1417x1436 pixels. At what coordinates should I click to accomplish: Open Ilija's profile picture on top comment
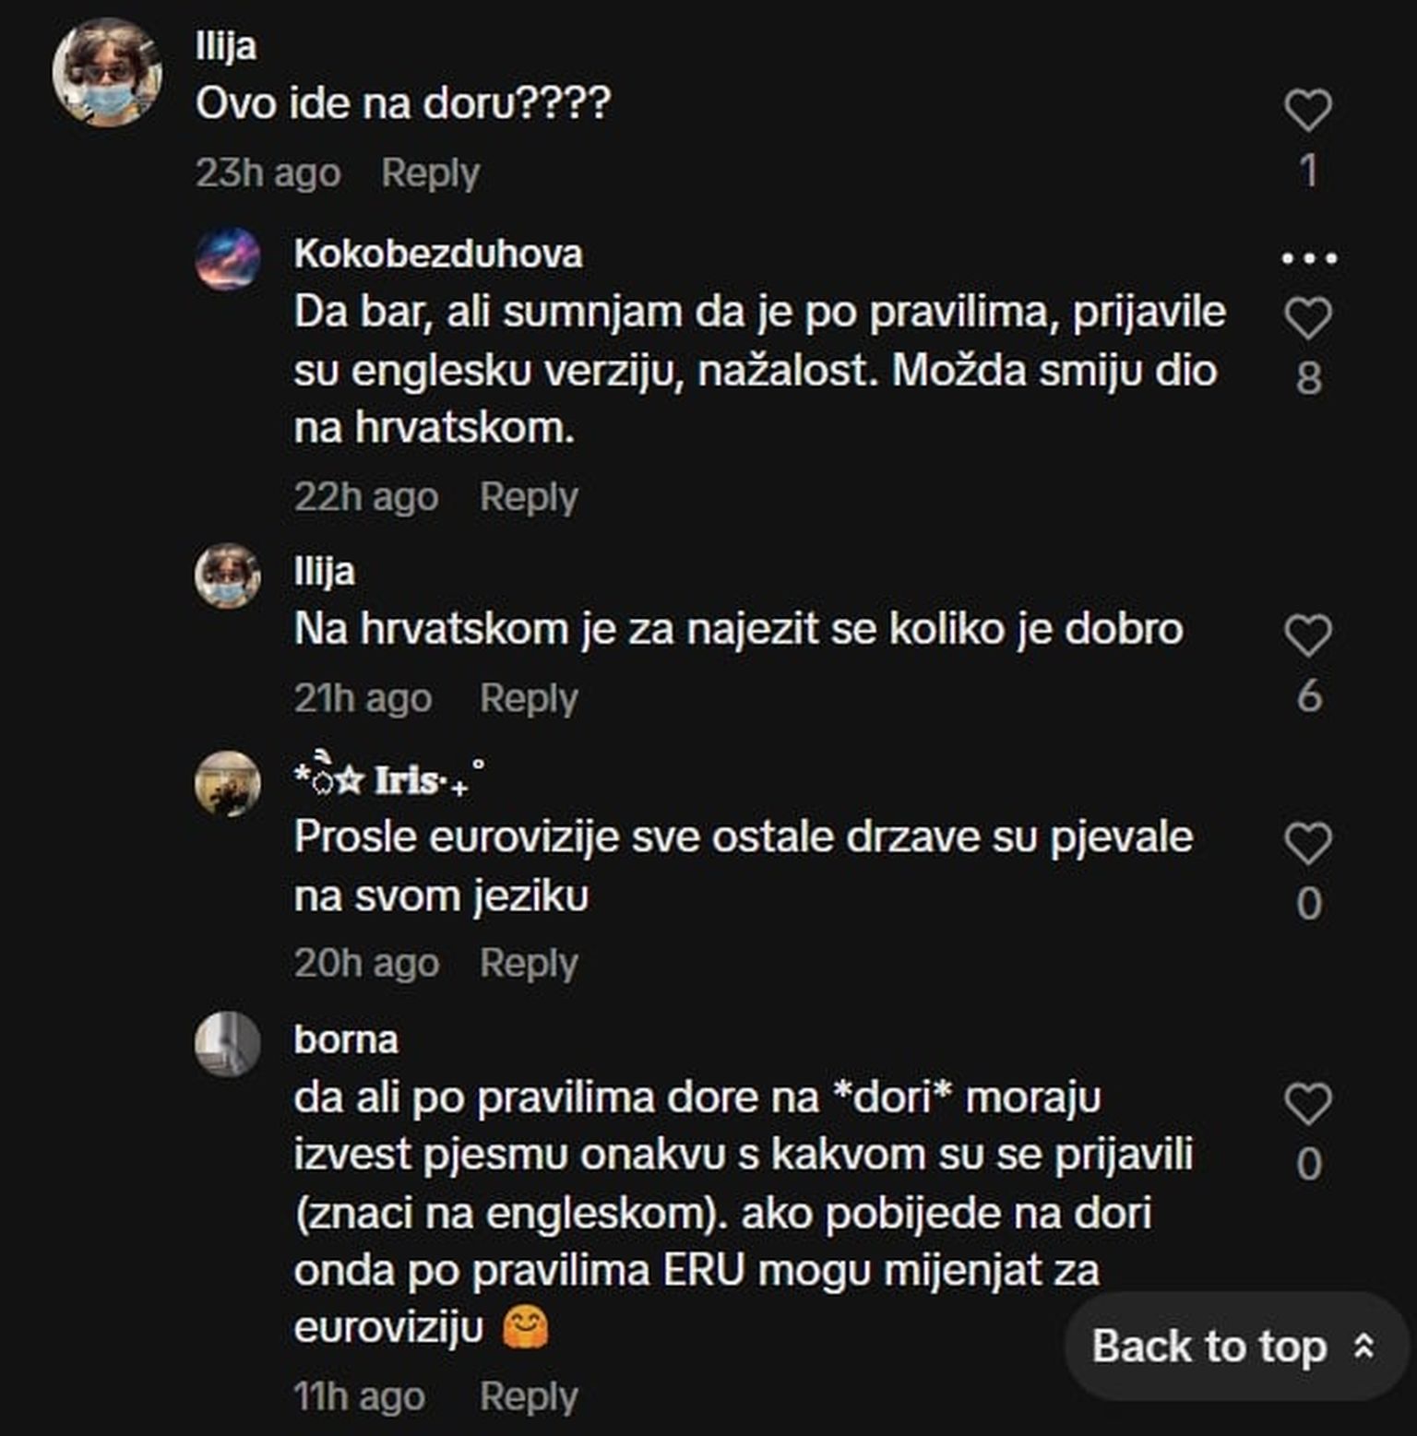click(107, 73)
